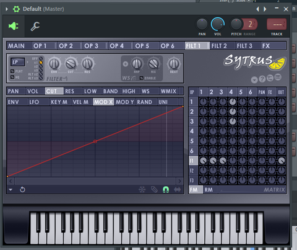Toggle the Sytrus keyboard display icon
297x250 pixels.
(x=278, y=77)
